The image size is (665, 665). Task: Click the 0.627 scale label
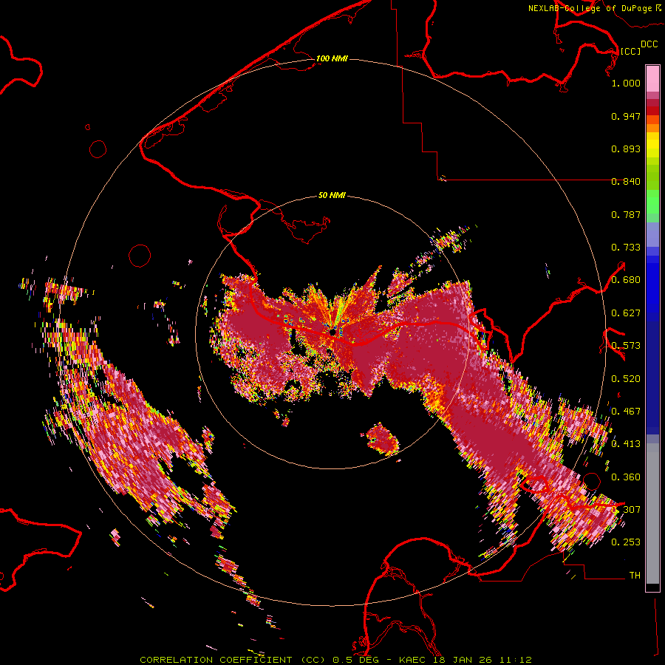[626, 313]
